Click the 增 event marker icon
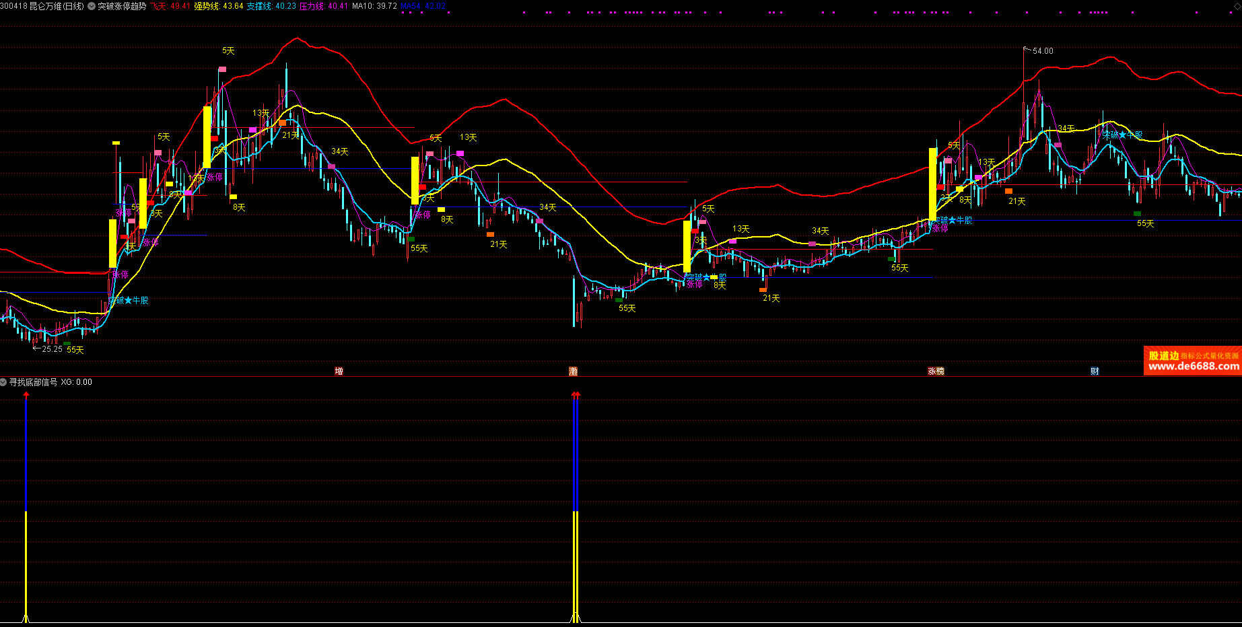The width and height of the screenshot is (1242, 627). pyautogui.click(x=339, y=371)
